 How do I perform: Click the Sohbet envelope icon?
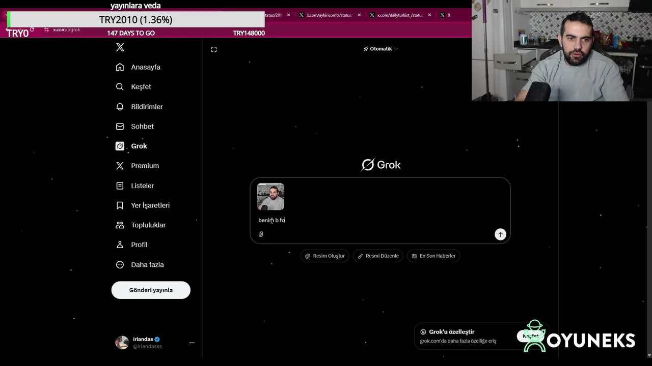pyautogui.click(x=120, y=127)
